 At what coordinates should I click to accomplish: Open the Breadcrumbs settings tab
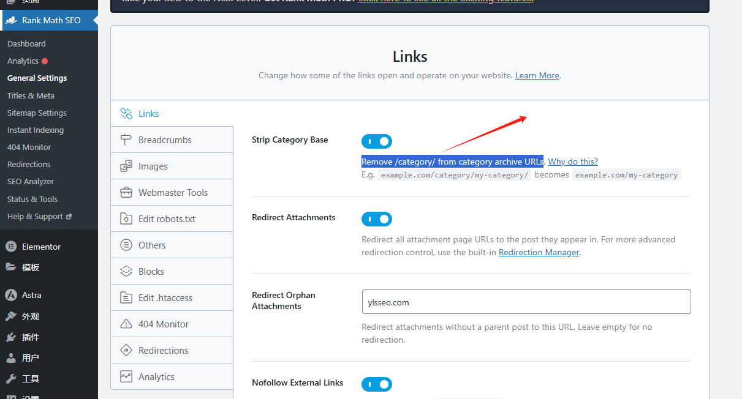pyautogui.click(x=172, y=140)
